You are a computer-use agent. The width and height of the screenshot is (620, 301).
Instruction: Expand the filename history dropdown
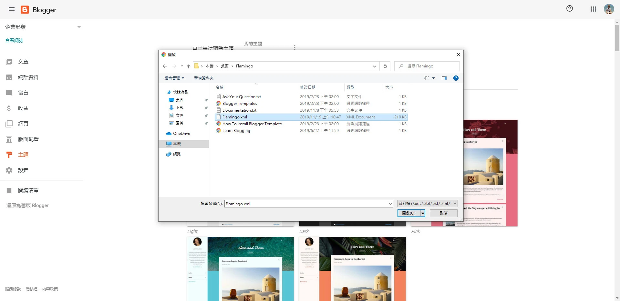(390, 204)
